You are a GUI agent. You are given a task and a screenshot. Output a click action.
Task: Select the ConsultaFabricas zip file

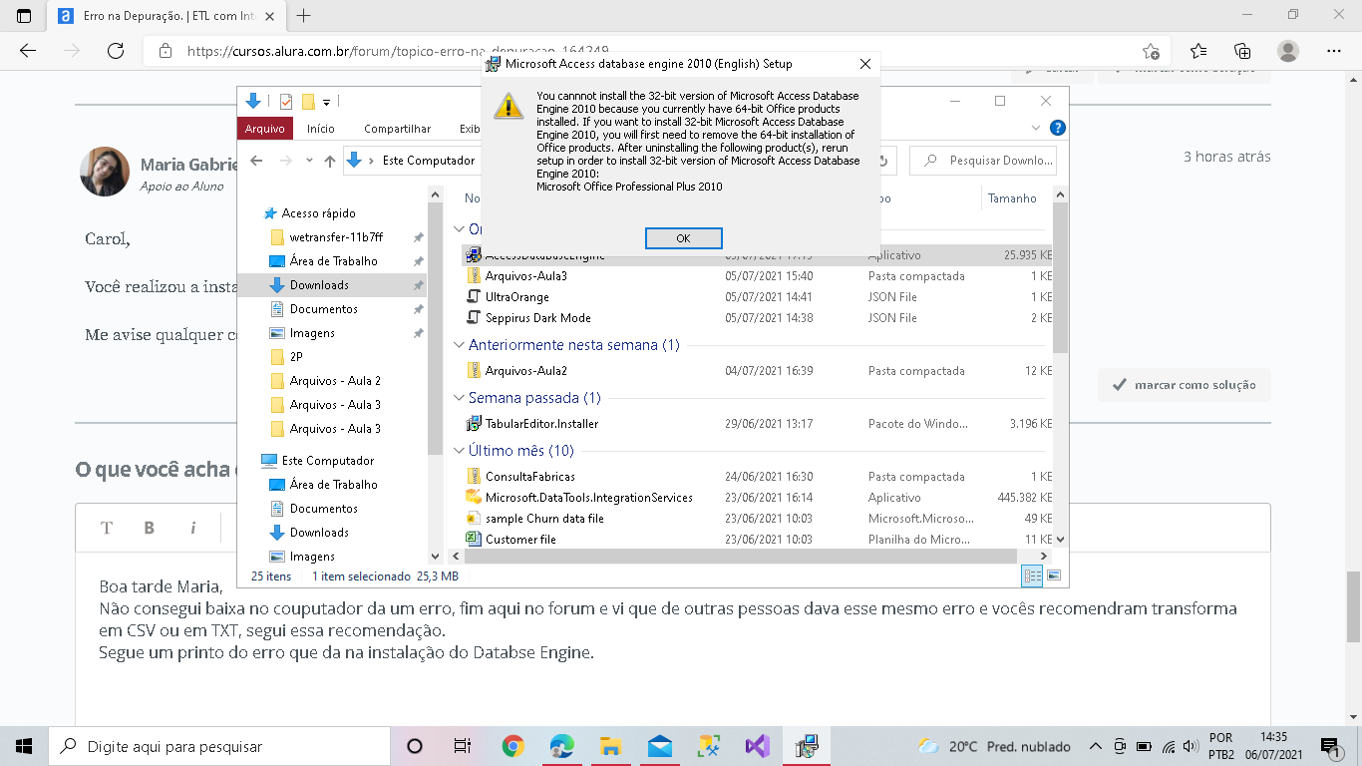pos(529,477)
